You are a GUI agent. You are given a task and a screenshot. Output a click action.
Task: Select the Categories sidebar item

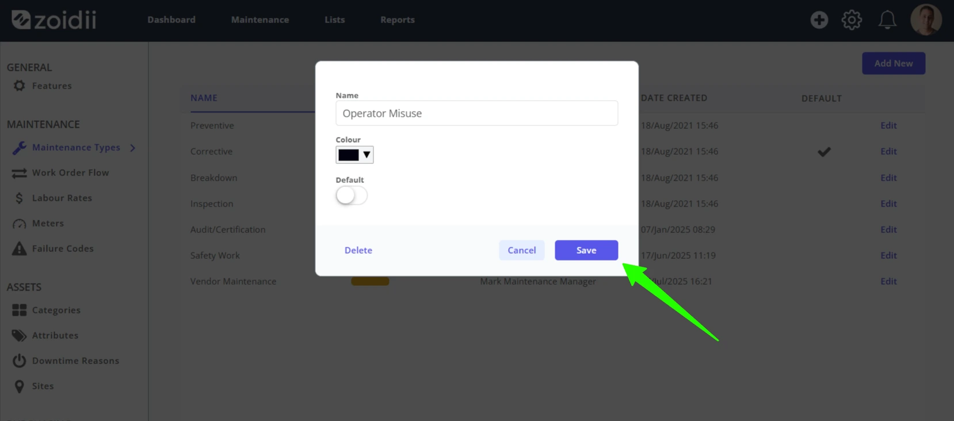point(56,310)
